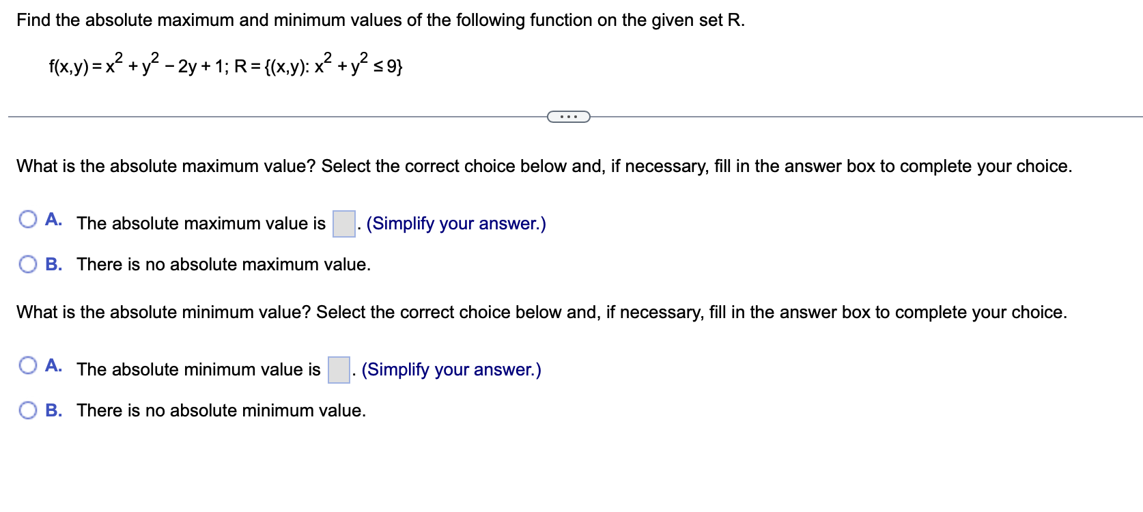Click the absolute minimum answer input box
The width and height of the screenshot is (1143, 512).
[337, 368]
